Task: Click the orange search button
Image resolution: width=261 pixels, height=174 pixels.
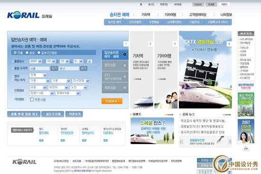Action: pos(112,101)
